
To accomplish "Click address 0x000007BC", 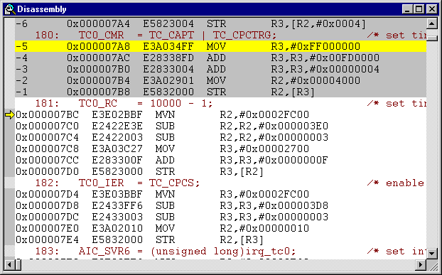I will (x=48, y=114).
